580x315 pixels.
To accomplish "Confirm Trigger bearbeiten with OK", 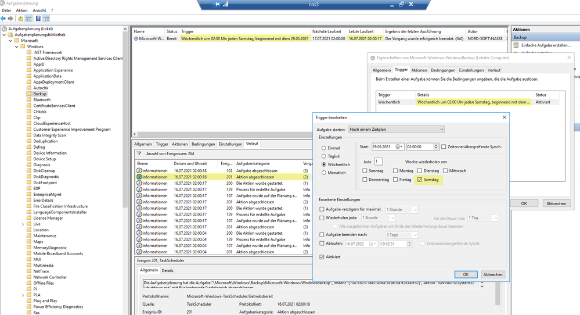I will click(x=466, y=275).
